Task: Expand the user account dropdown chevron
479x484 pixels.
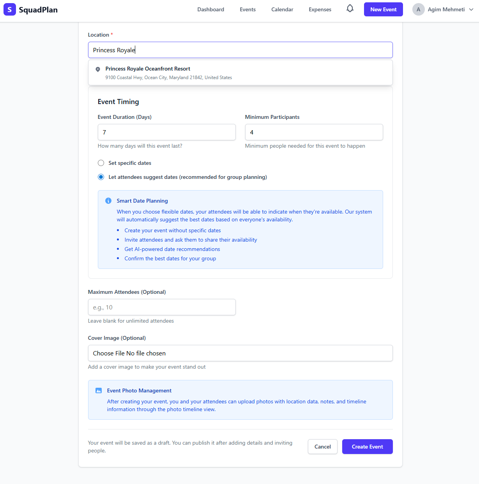Action: pos(471,9)
